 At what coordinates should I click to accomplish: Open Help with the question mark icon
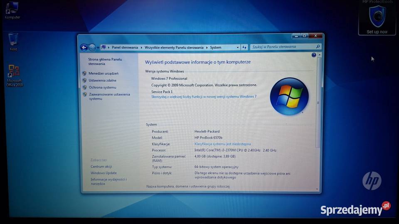pos(313,55)
